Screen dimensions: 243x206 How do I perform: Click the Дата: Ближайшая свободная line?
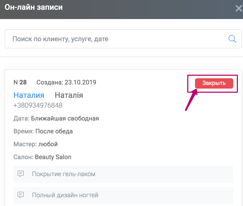pos(56,118)
